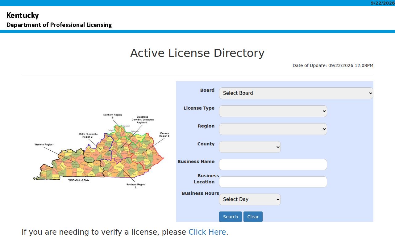The width and height of the screenshot is (395, 247).
Task: Click the Clear button
Action: (253, 217)
